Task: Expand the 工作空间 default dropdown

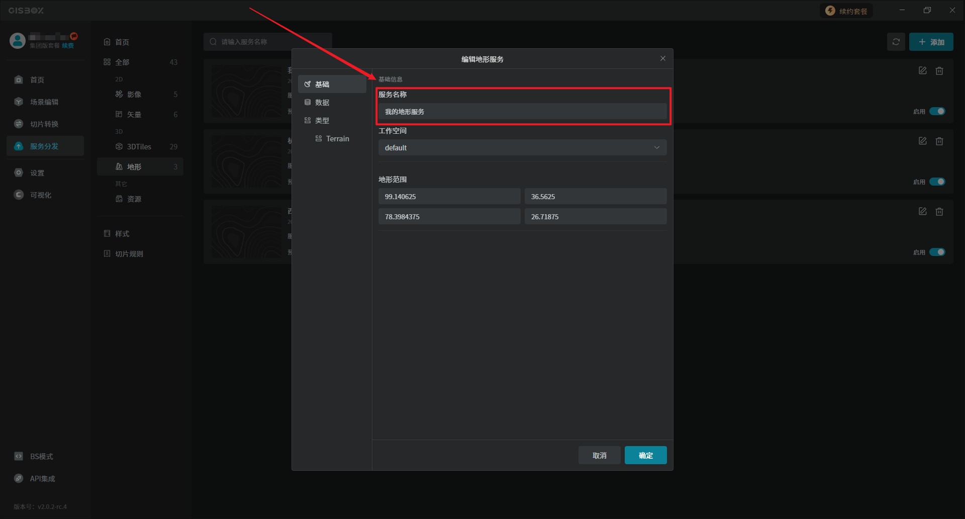Action: pyautogui.click(x=522, y=148)
